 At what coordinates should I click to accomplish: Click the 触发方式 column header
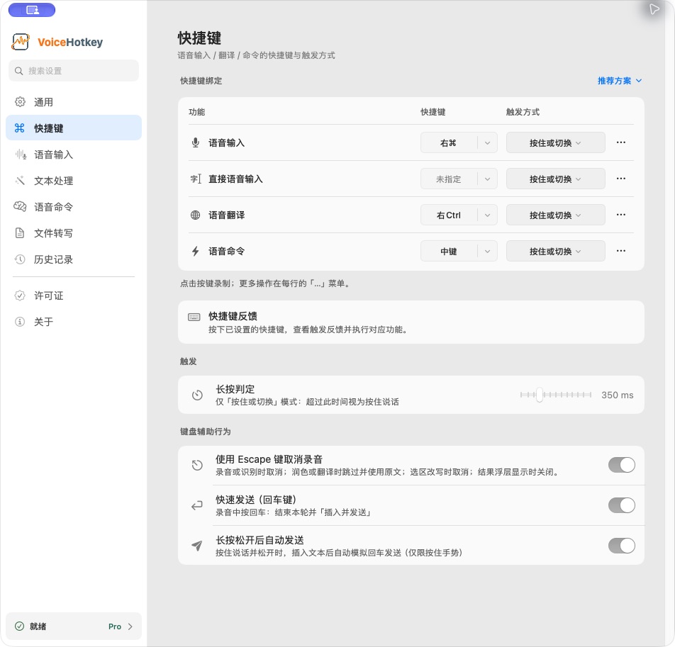(x=523, y=112)
